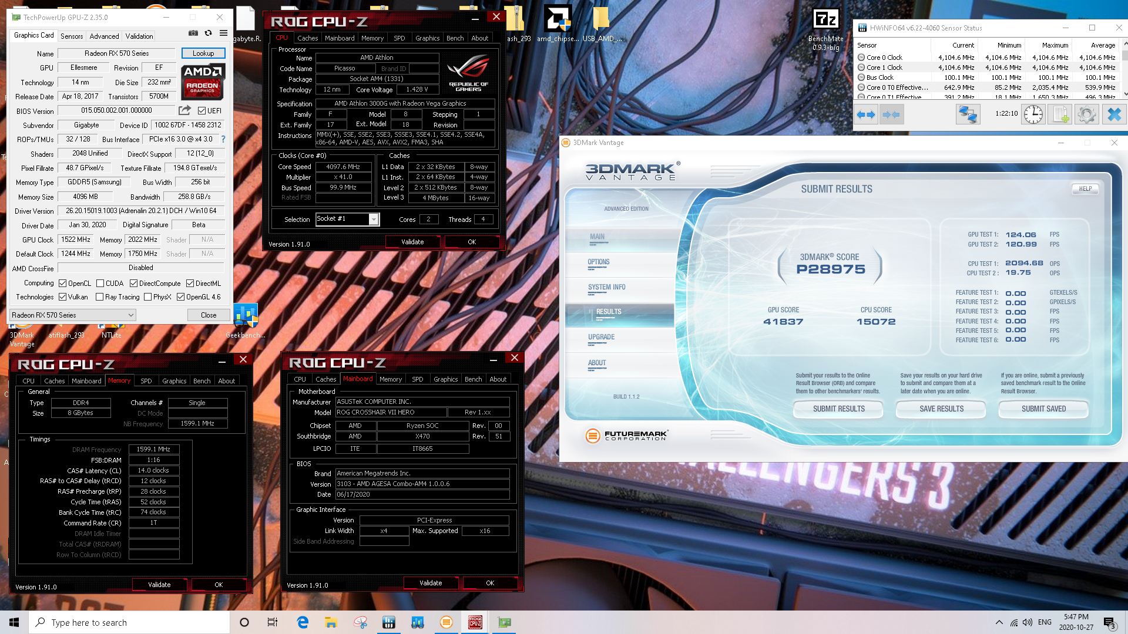Click SUBMIT RESULTS button in 3DMark Vantage
The image size is (1128, 634).
[839, 409]
